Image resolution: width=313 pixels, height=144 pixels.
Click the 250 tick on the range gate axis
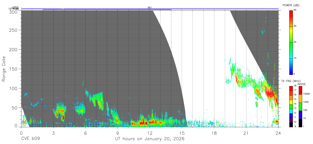[x=13, y=30]
